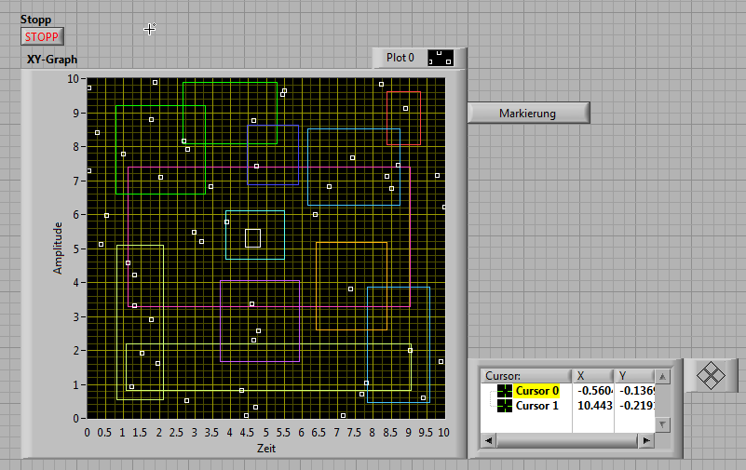Click the data point inside the red rectangle
Viewport: 746px width, 470px height.
click(x=405, y=108)
